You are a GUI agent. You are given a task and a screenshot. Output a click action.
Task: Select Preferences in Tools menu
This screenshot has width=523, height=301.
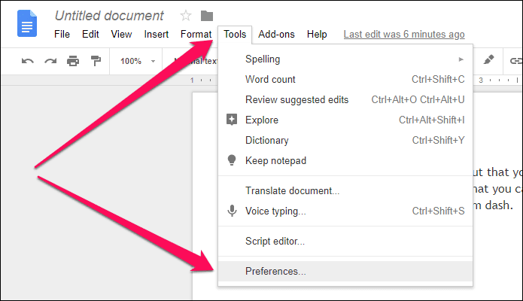coord(345,272)
